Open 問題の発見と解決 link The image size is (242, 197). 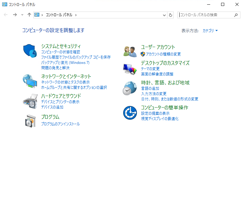coord(55,68)
